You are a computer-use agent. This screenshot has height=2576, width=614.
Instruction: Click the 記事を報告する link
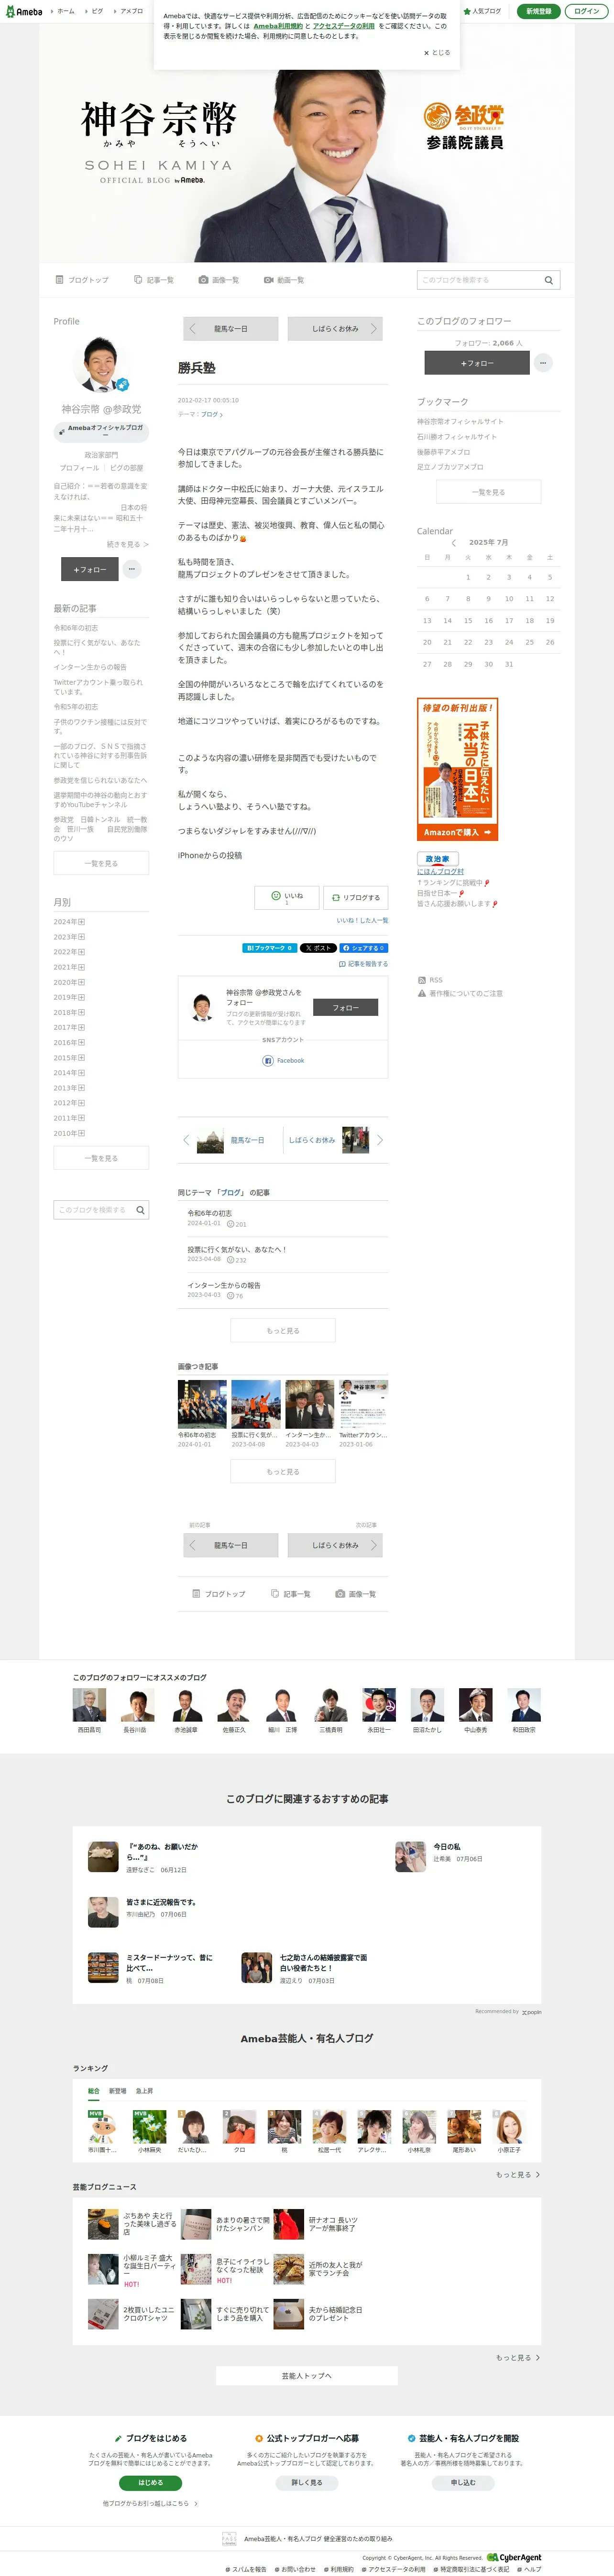[363, 964]
